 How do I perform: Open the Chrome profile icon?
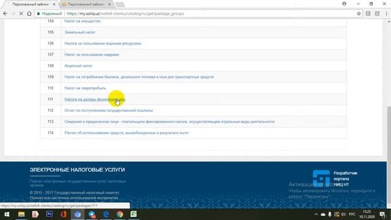click(x=345, y=4)
